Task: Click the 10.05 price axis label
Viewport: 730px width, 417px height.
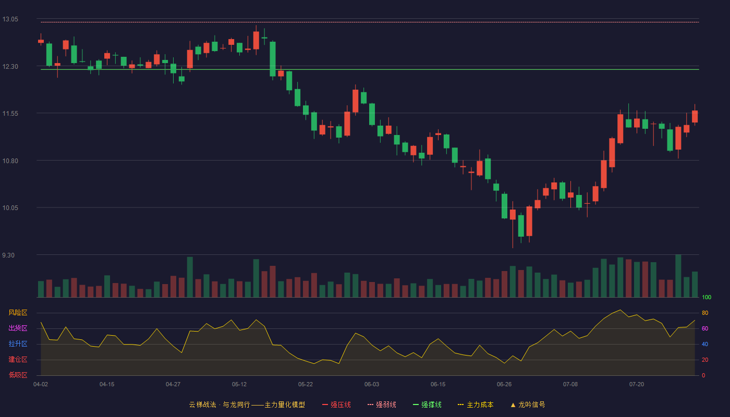Action: click(10, 208)
